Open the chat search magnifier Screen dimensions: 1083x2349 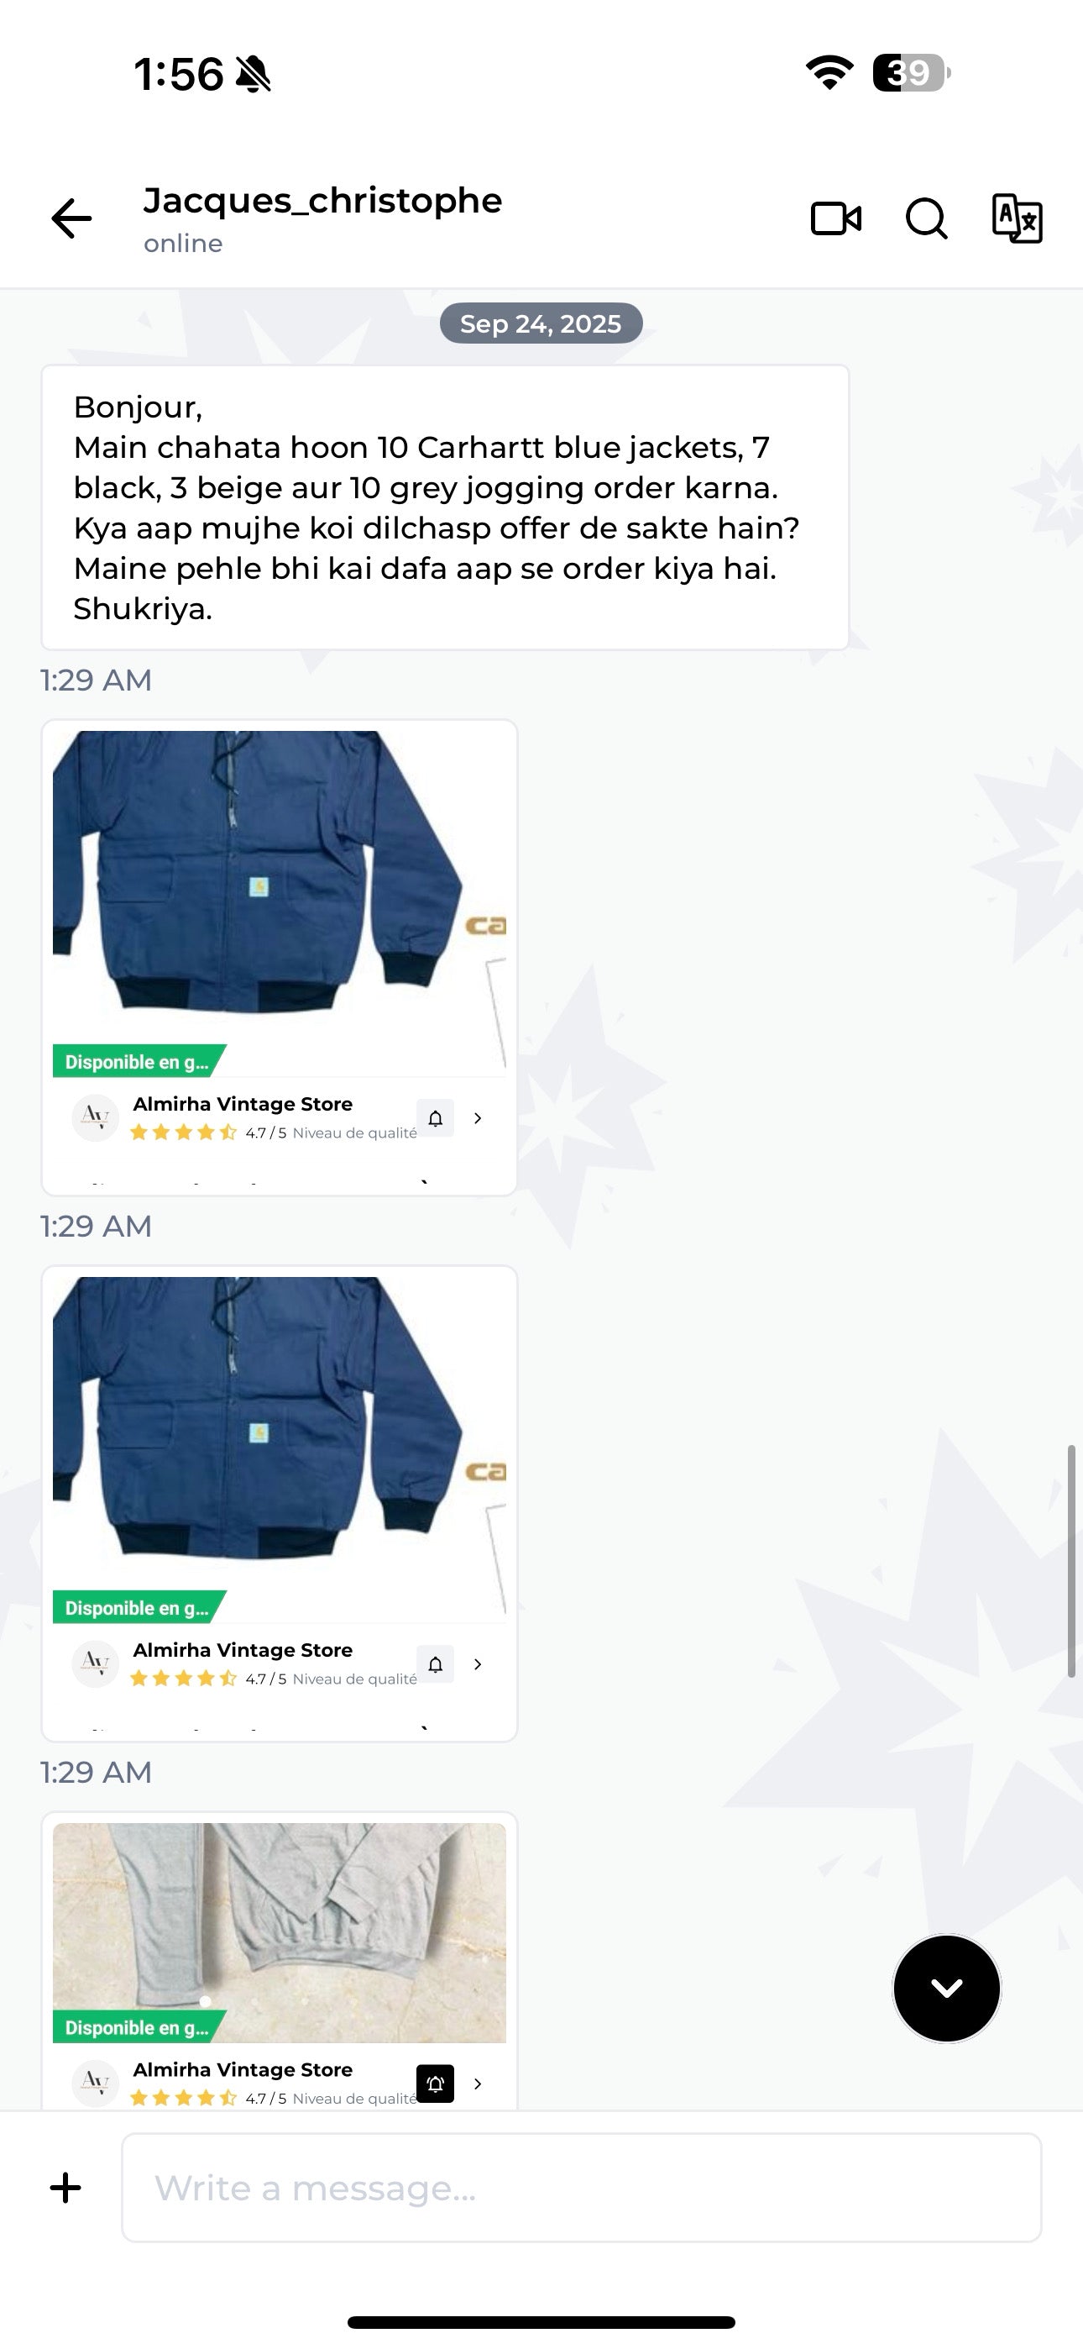pos(926,218)
